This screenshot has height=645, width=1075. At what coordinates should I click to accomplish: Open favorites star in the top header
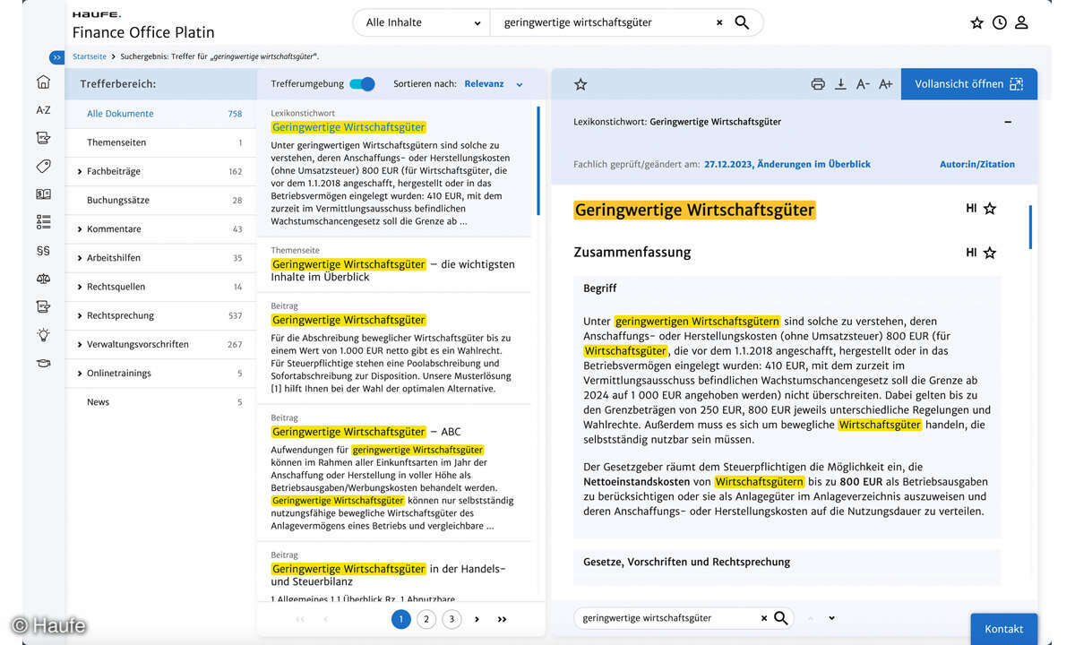click(x=977, y=22)
